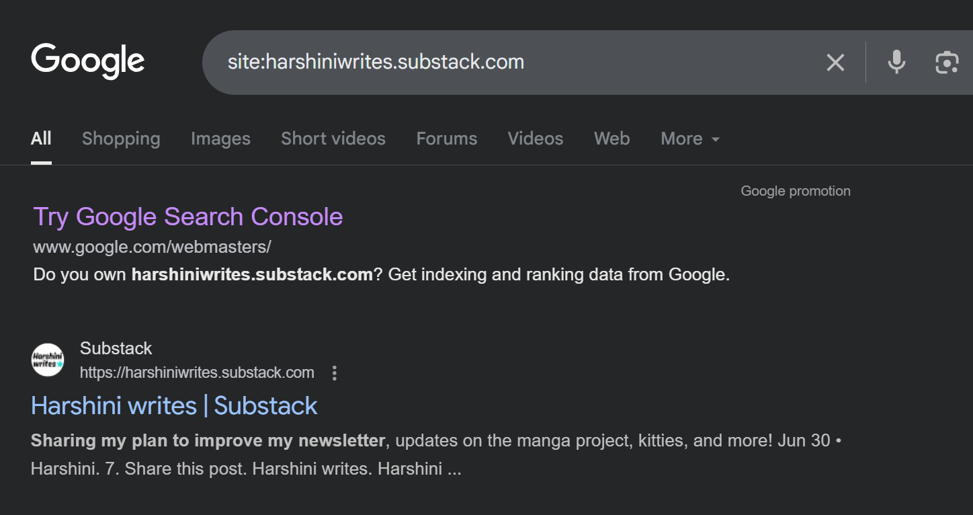Click bold harshiniwrites.substack.com in promotion text
973x515 pixels.
point(252,275)
